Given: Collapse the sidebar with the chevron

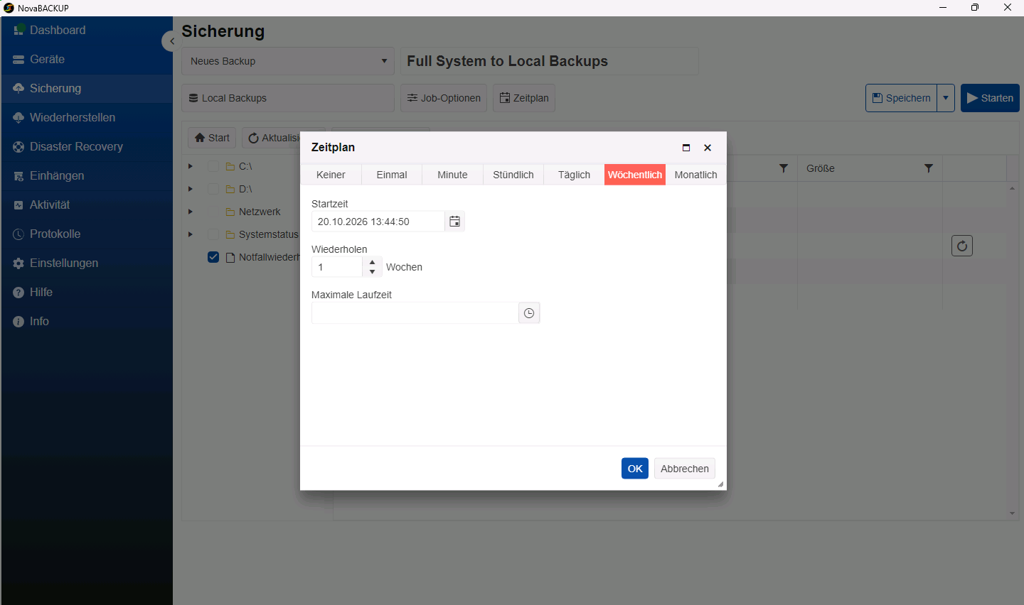Looking at the screenshot, I should point(171,41).
